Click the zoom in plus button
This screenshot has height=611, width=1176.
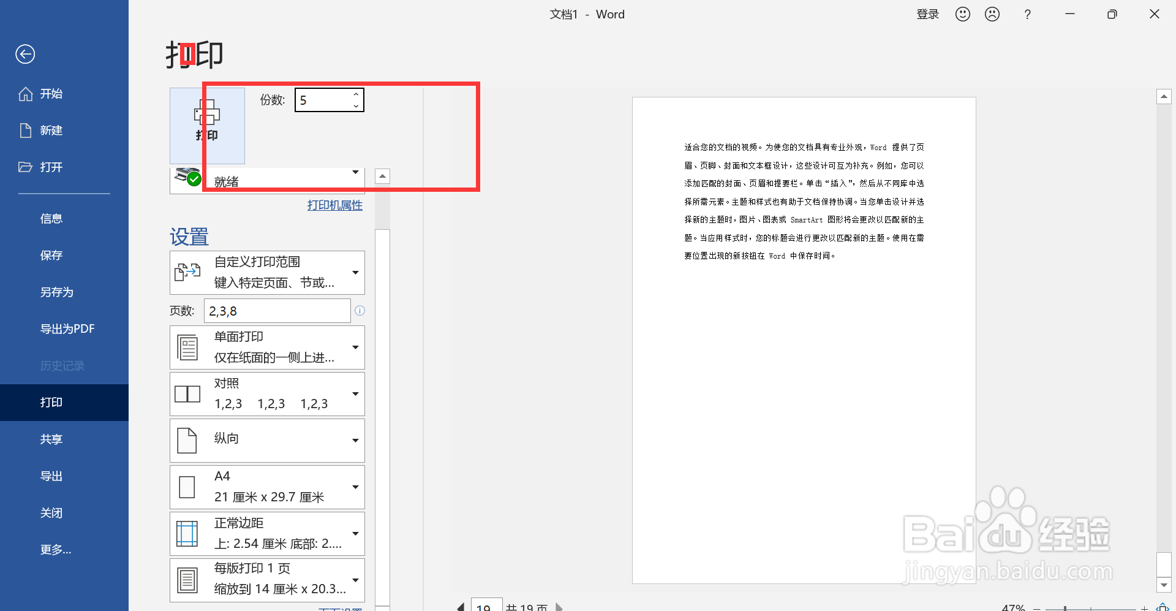[x=1144, y=608]
